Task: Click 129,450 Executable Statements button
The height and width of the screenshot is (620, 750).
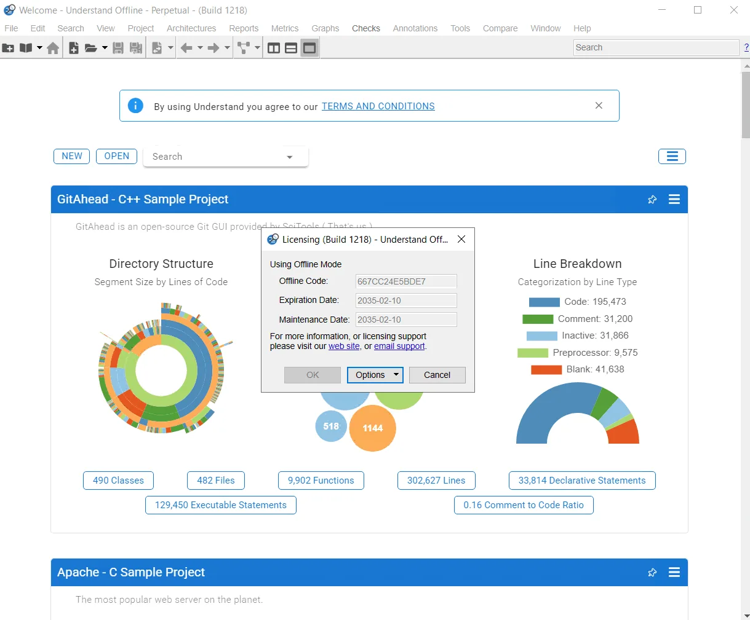Action: [221, 505]
